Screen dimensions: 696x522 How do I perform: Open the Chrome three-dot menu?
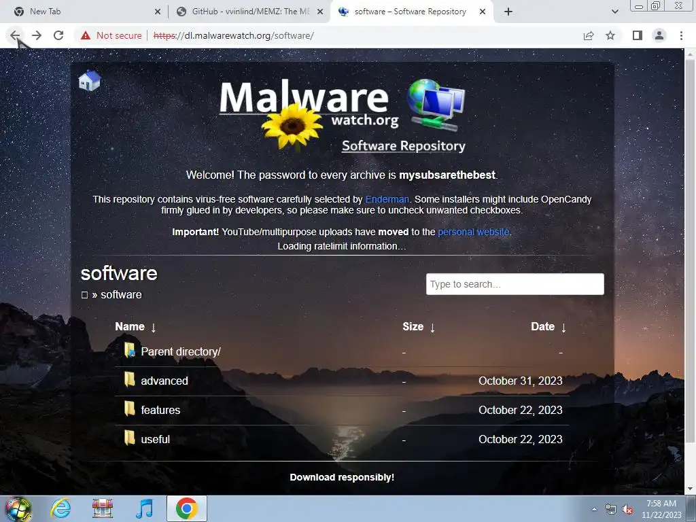coord(681,35)
